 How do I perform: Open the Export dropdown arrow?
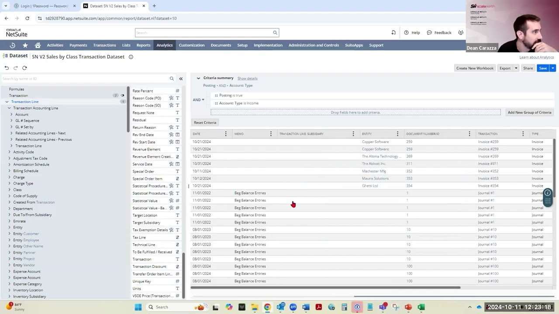tap(516, 68)
